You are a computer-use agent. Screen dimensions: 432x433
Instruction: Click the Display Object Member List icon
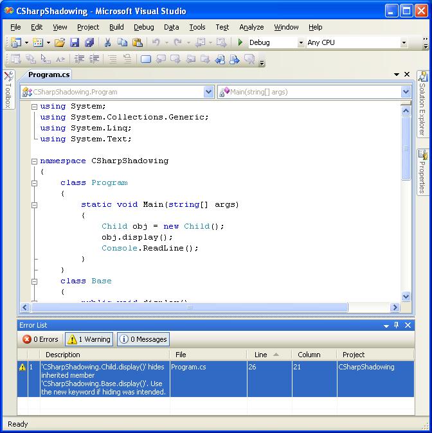point(16,59)
